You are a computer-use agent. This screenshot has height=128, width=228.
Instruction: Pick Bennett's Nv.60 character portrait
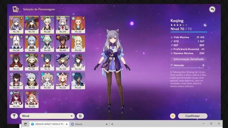pyautogui.click(x=47, y=25)
